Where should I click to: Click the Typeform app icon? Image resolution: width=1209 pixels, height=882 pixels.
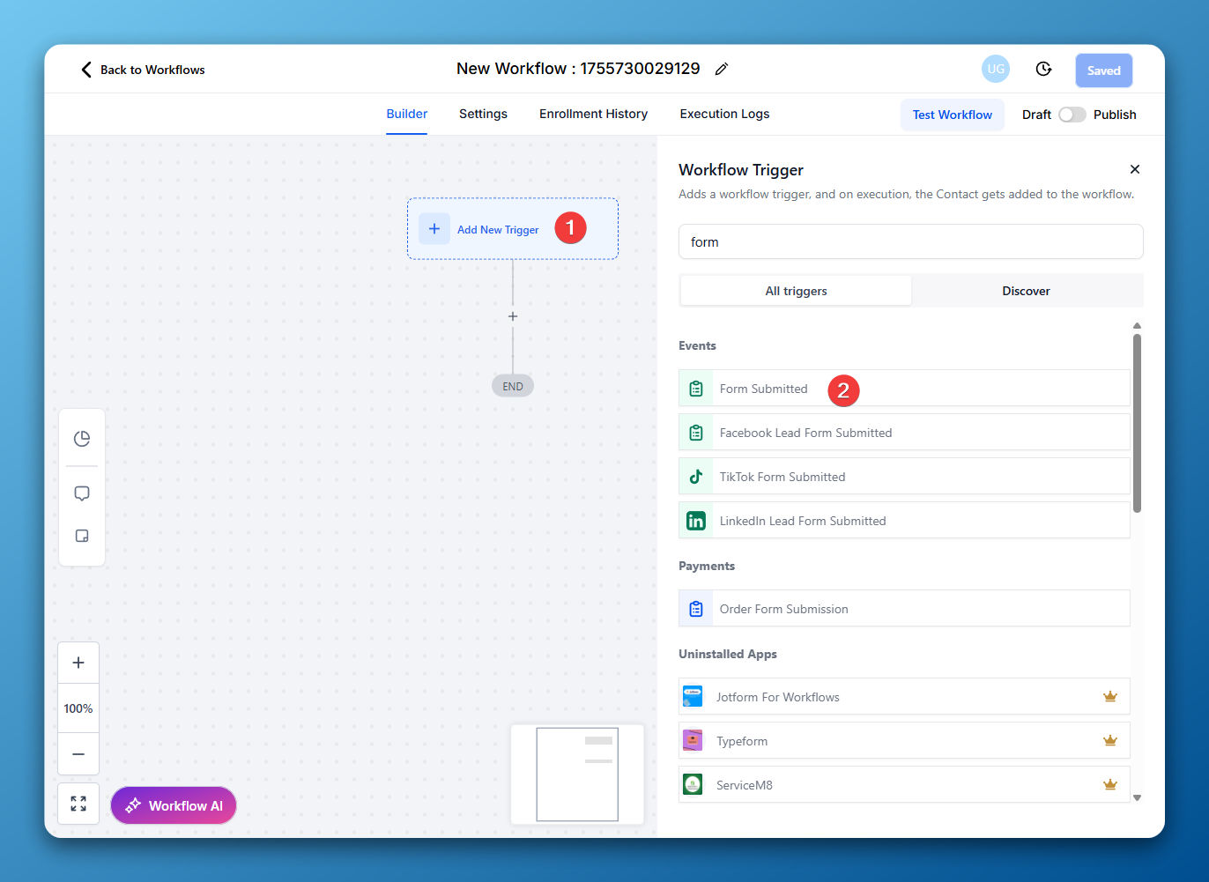click(x=693, y=741)
